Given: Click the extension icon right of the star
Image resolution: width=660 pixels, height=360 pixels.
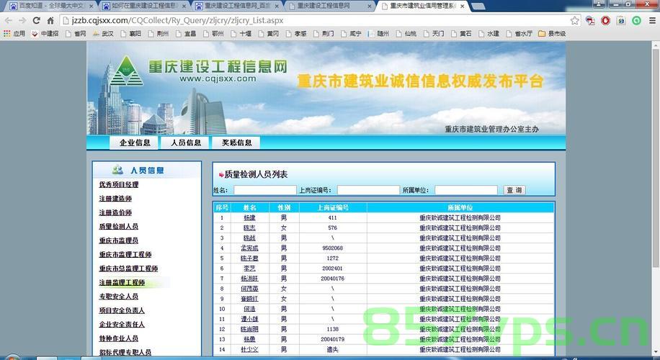Looking at the screenshot, I should [590, 20].
